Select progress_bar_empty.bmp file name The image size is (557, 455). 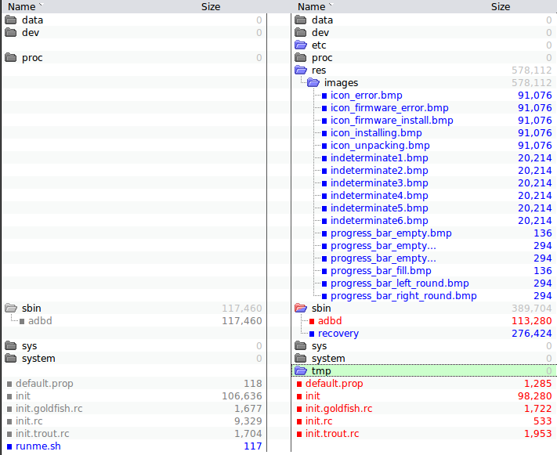coord(391,233)
